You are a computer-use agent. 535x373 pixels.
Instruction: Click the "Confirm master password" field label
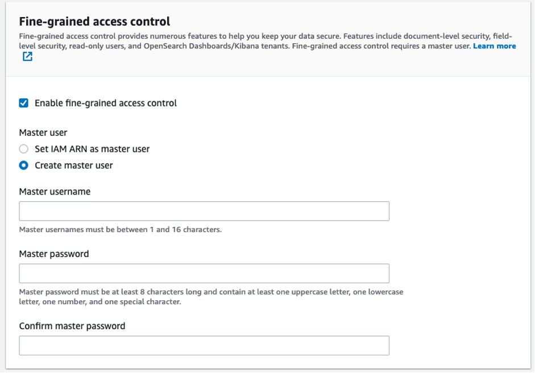point(72,326)
